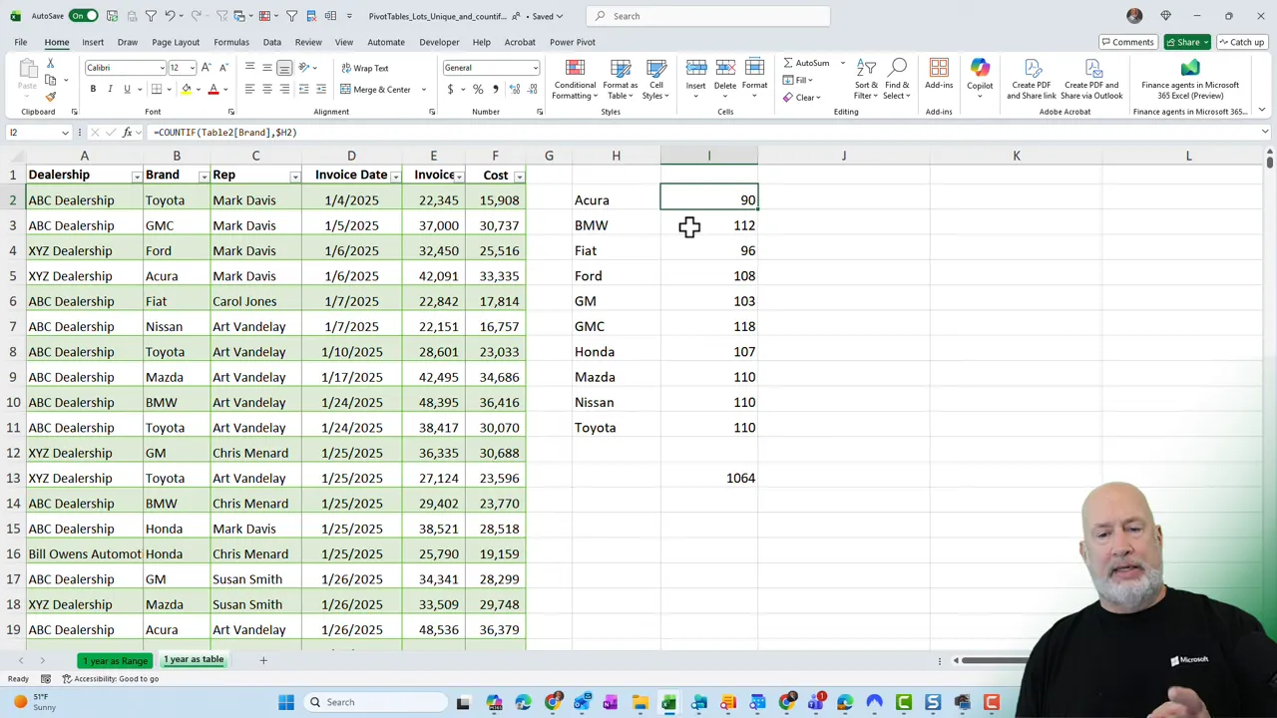This screenshot has height=718, width=1277.
Task: Turn off the AutoSave toggle
Action: 82,16
